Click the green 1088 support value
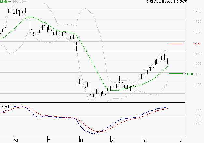The height and width of the screenshot is (143, 204). click(189, 74)
